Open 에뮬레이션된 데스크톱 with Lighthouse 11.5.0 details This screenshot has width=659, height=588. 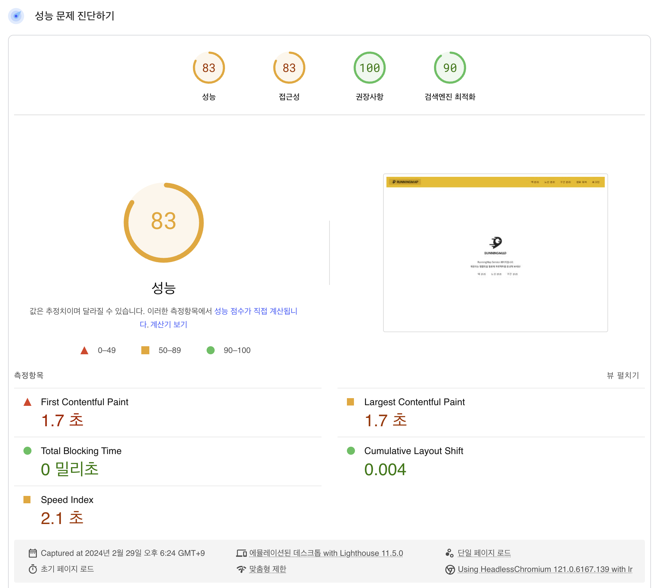coord(326,553)
